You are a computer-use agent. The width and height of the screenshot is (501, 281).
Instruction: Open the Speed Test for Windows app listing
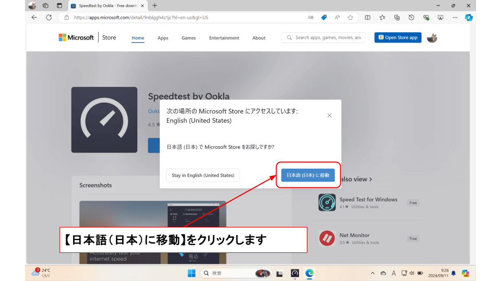[x=368, y=200]
